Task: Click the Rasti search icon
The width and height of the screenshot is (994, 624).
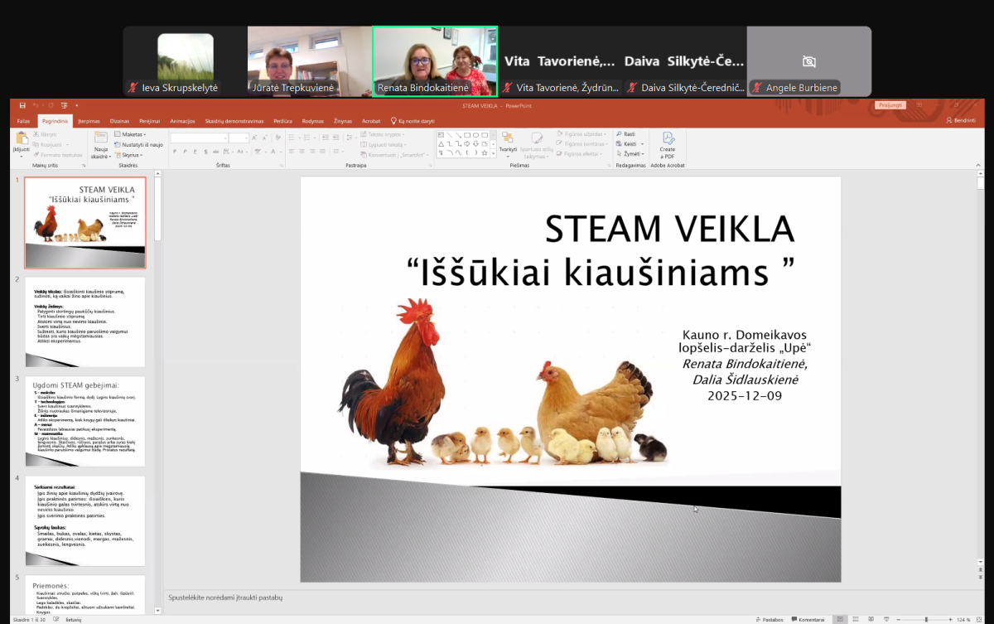Action: tap(625, 133)
